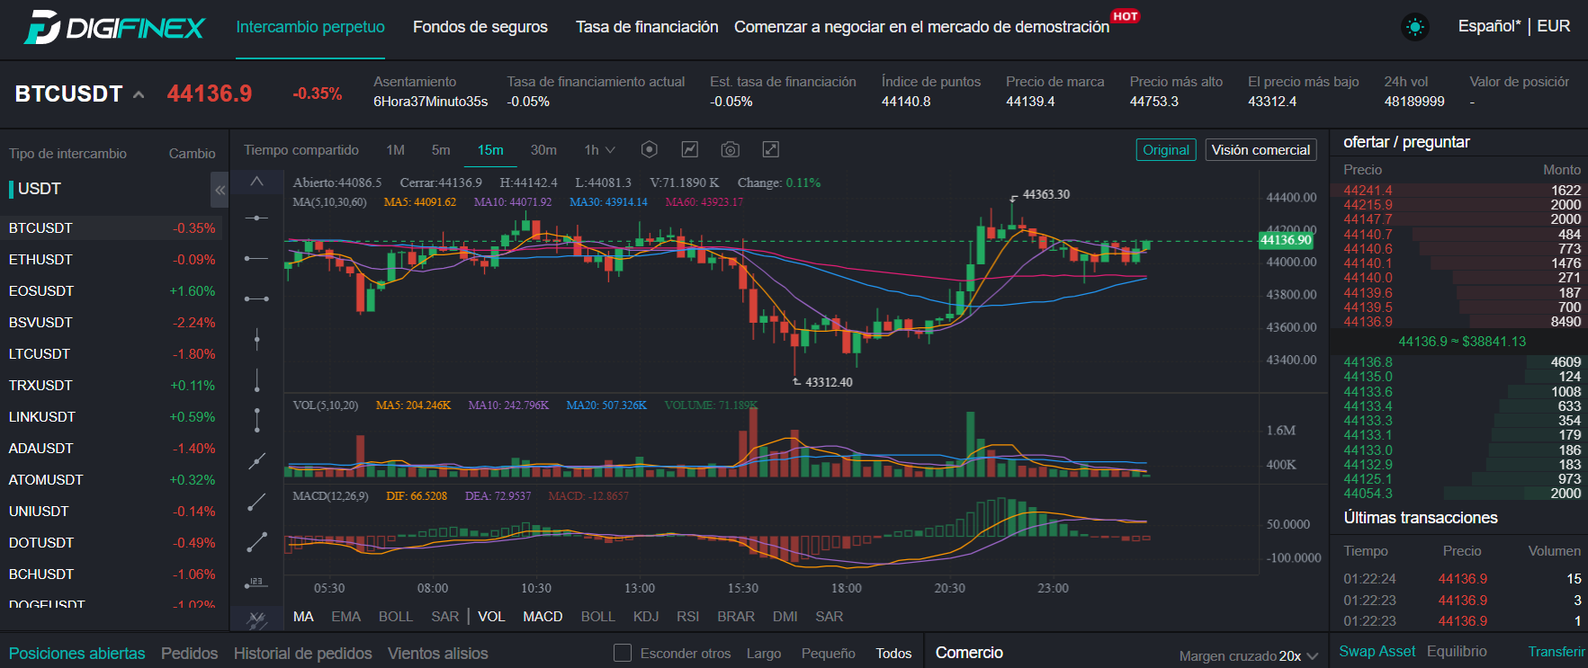Open Intercambio perpetuo tab

pos(310,28)
